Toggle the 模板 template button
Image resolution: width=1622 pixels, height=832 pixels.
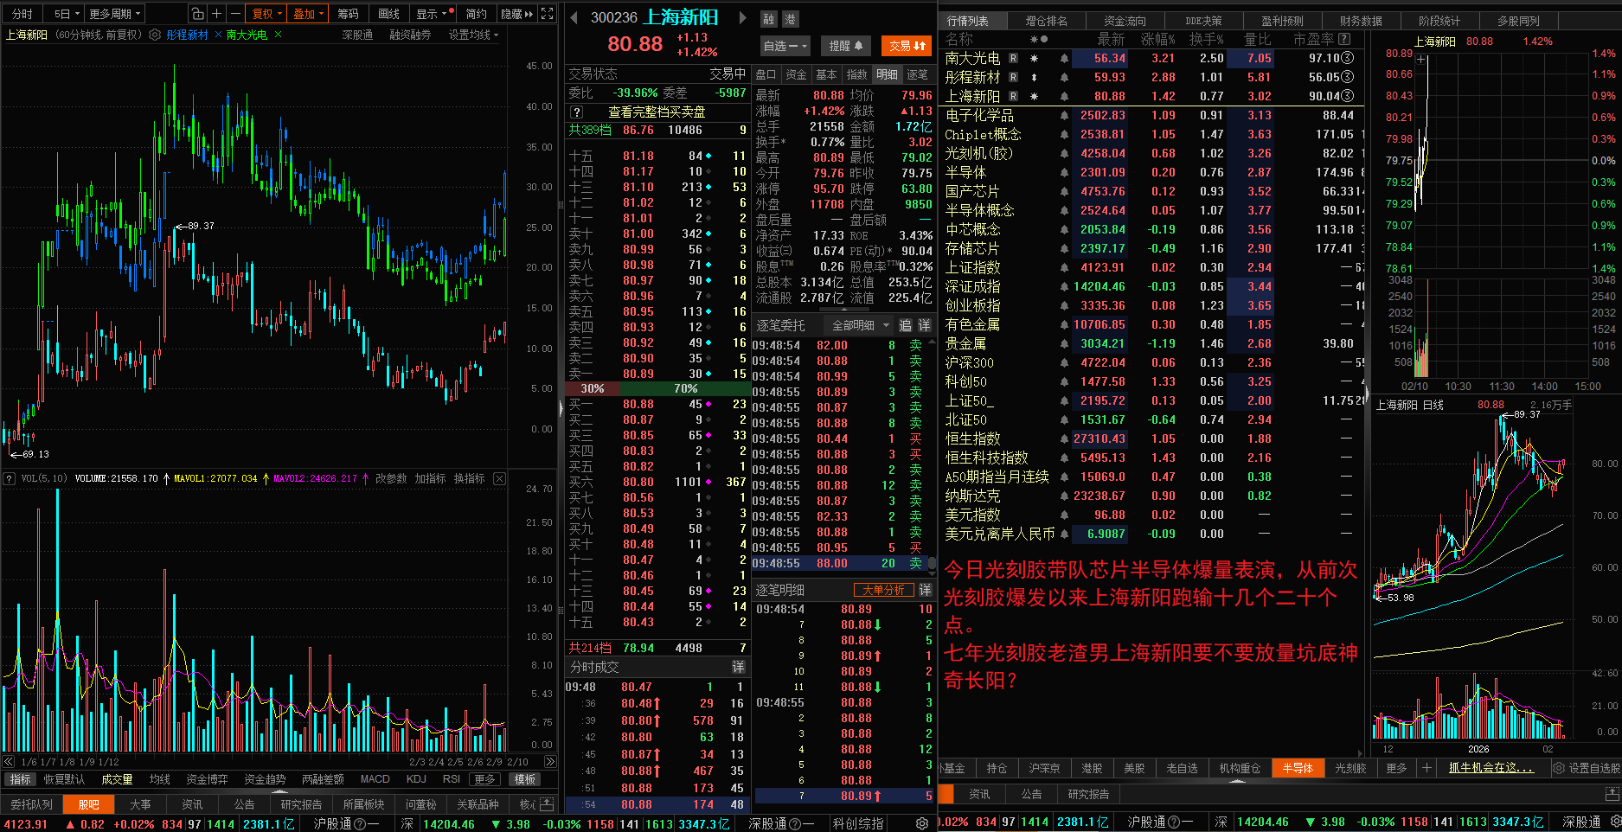[525, 779]
